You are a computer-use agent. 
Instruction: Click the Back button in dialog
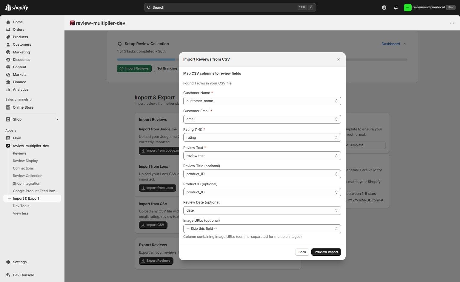click(302, 252)
